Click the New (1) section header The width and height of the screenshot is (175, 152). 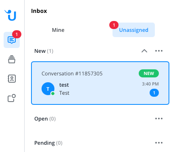(44, 51)
